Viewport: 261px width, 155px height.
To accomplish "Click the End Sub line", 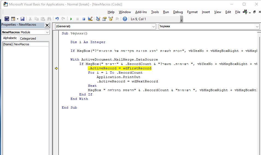I will pyautogui.click(x=69, y=108).
